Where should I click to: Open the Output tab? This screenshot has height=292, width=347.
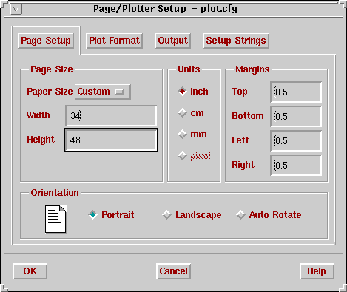click(172, 41)
